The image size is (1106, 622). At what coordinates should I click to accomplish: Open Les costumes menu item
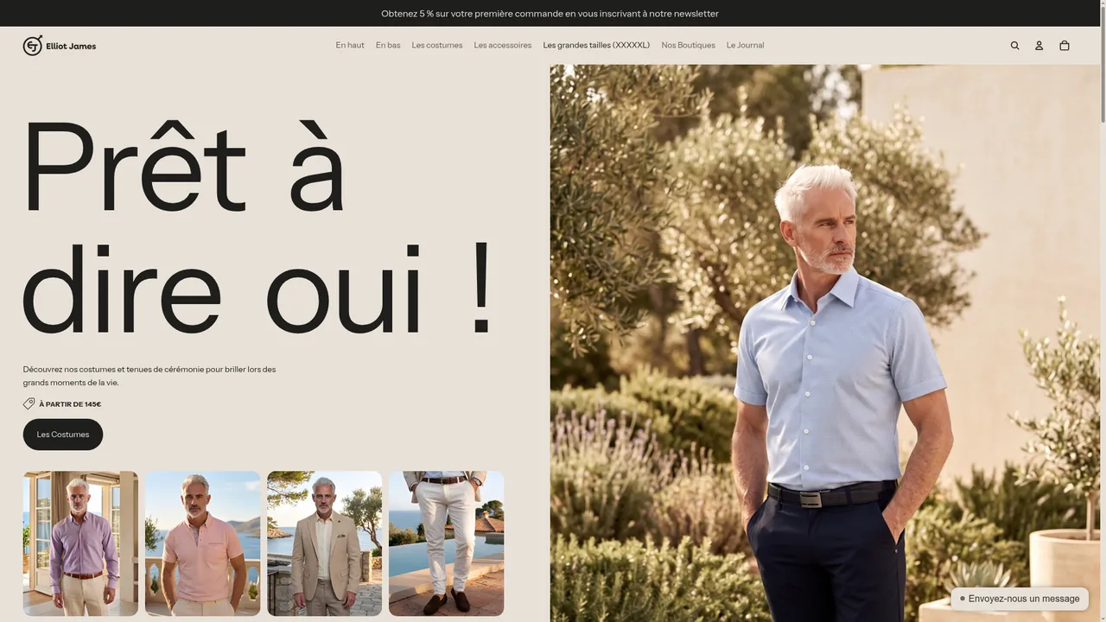click(x=437, y=45)
